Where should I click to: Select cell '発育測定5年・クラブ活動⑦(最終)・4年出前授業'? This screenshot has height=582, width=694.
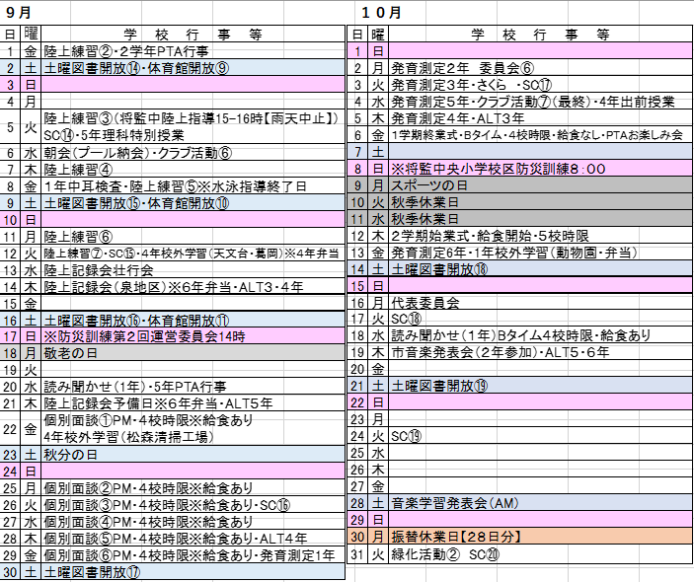(x=540, y=102)
